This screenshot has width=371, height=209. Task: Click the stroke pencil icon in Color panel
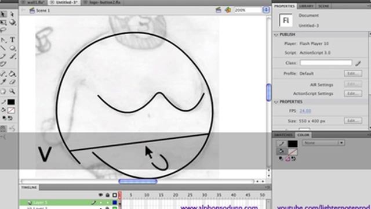coord(281,143)
